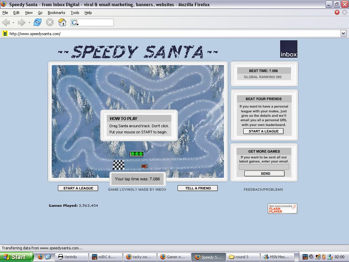Click the URL text in the address bar

[35, 34]
